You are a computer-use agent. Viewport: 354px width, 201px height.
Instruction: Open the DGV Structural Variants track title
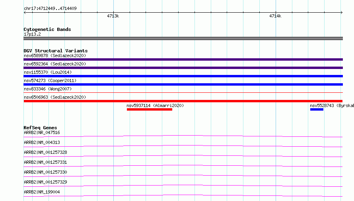[56, 51]
